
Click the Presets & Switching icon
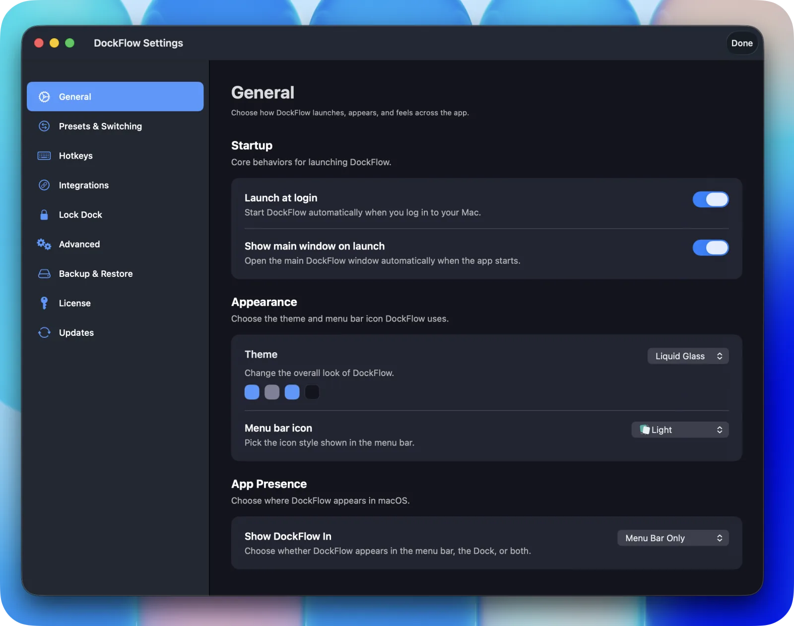(x=44, y=126)
